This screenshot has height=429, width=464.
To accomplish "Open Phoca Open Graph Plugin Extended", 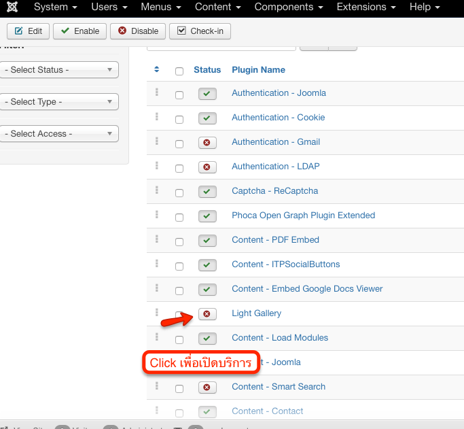I will click(303, 216).
